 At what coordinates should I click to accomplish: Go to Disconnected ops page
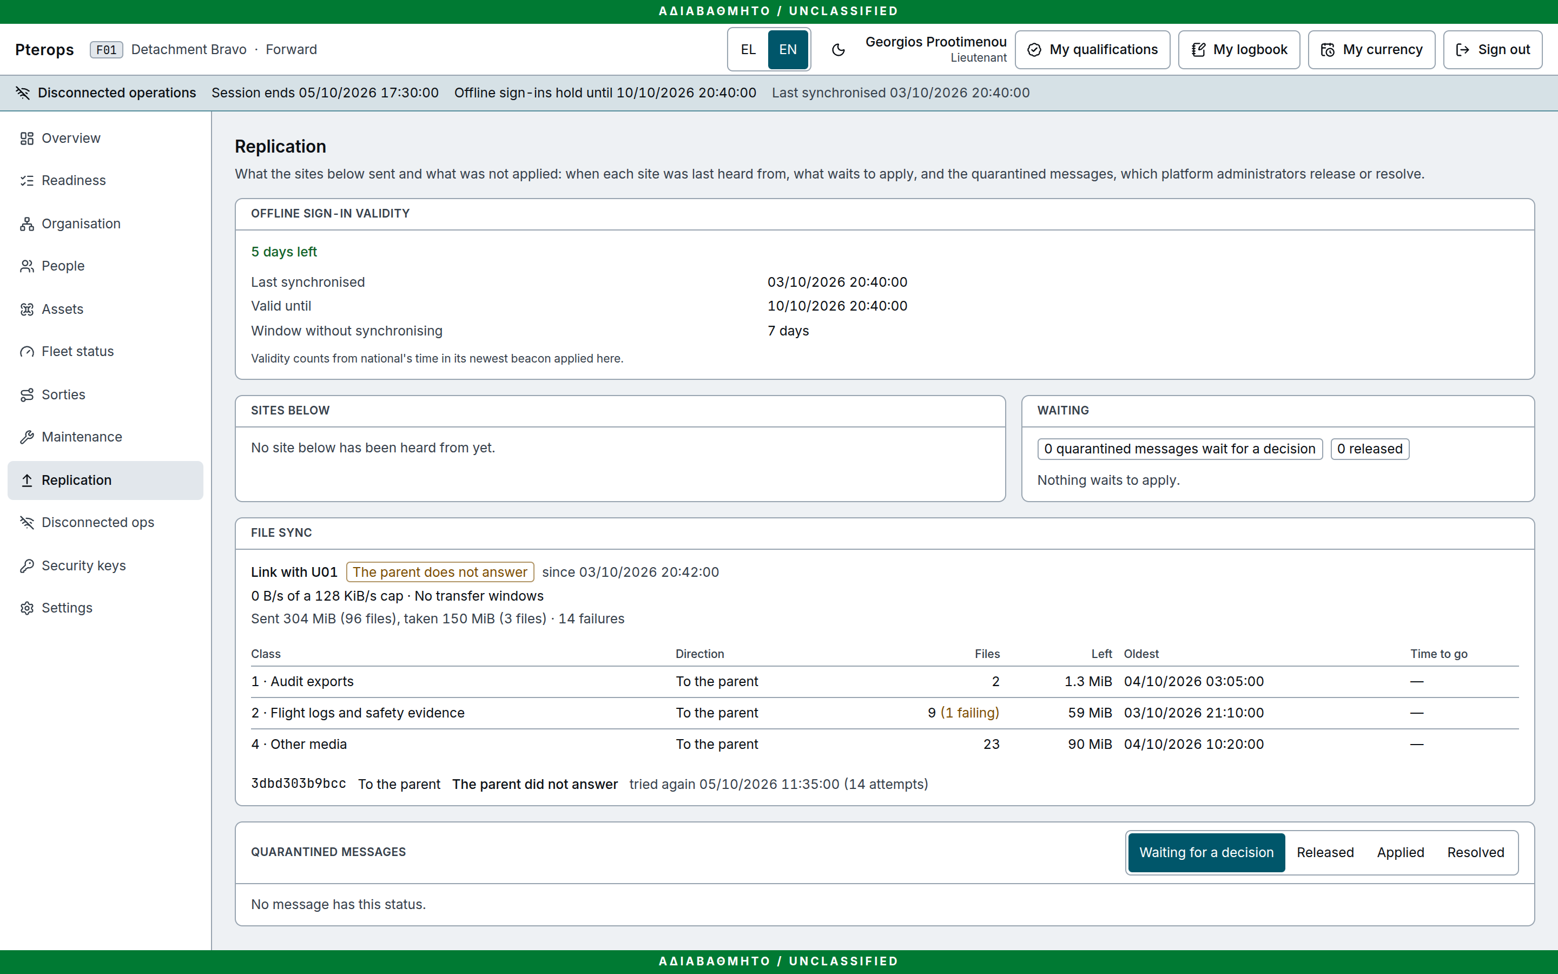point(105,522)
